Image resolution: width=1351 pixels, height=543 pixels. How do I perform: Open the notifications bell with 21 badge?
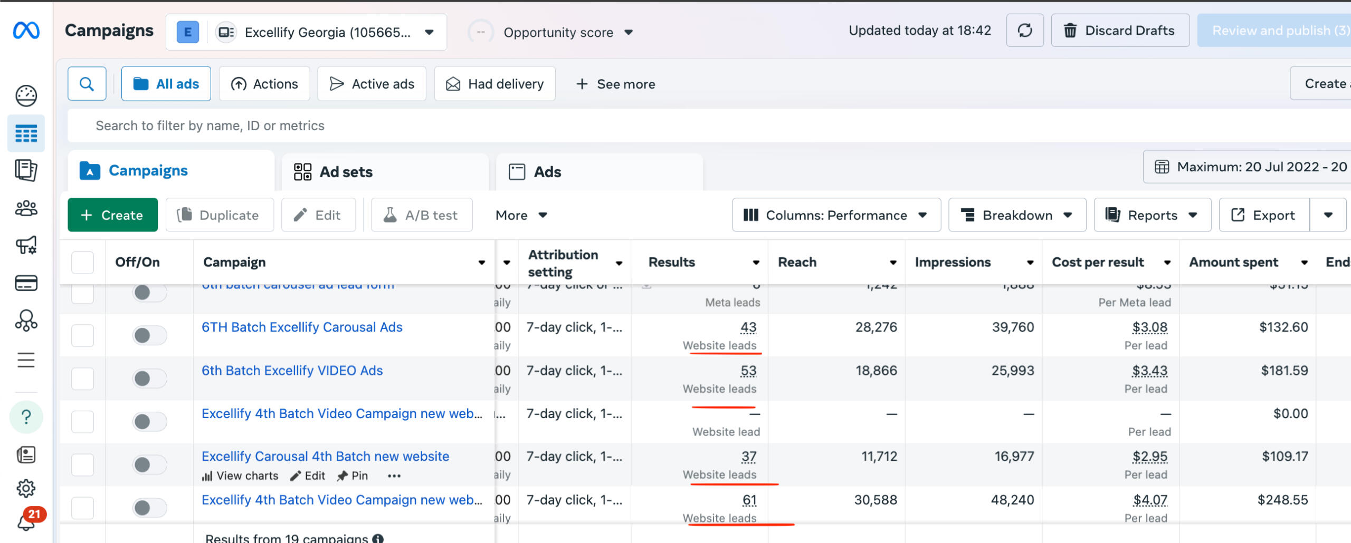(26, 521)
